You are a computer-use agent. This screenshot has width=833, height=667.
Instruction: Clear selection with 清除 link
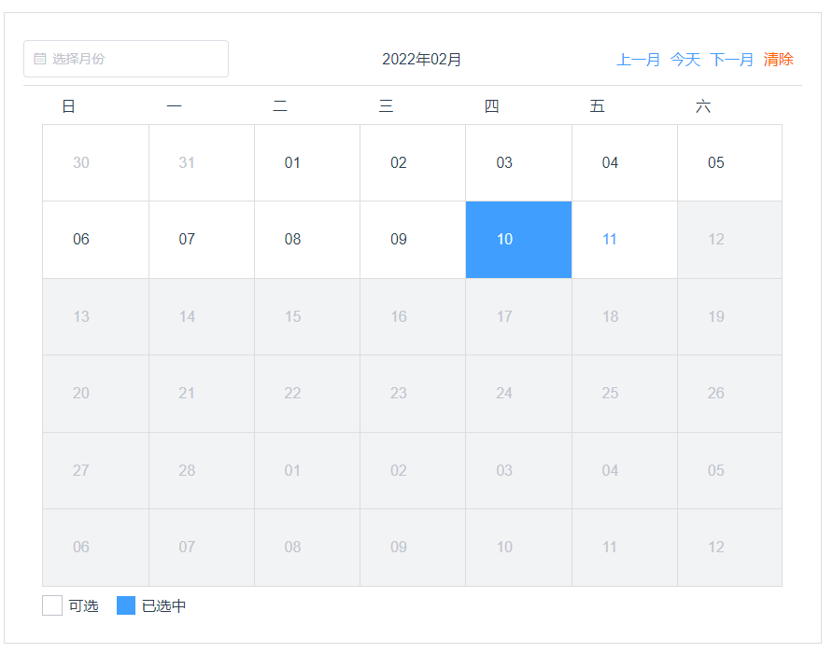pos(778,60)
